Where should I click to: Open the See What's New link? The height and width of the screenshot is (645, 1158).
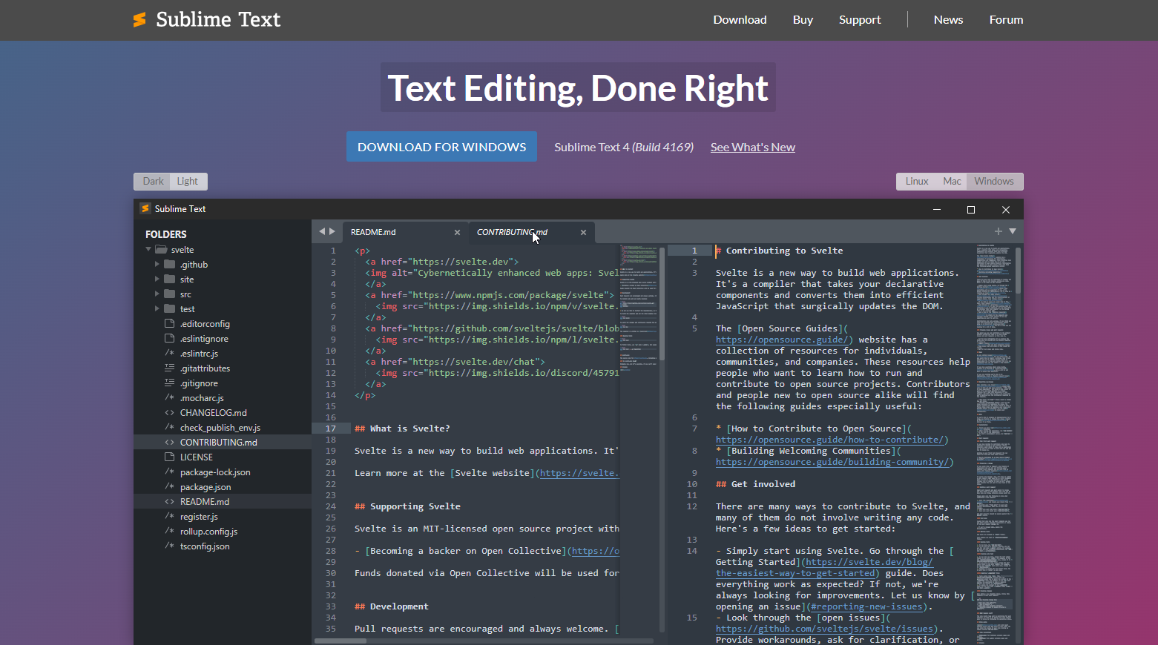pos(752,148)
